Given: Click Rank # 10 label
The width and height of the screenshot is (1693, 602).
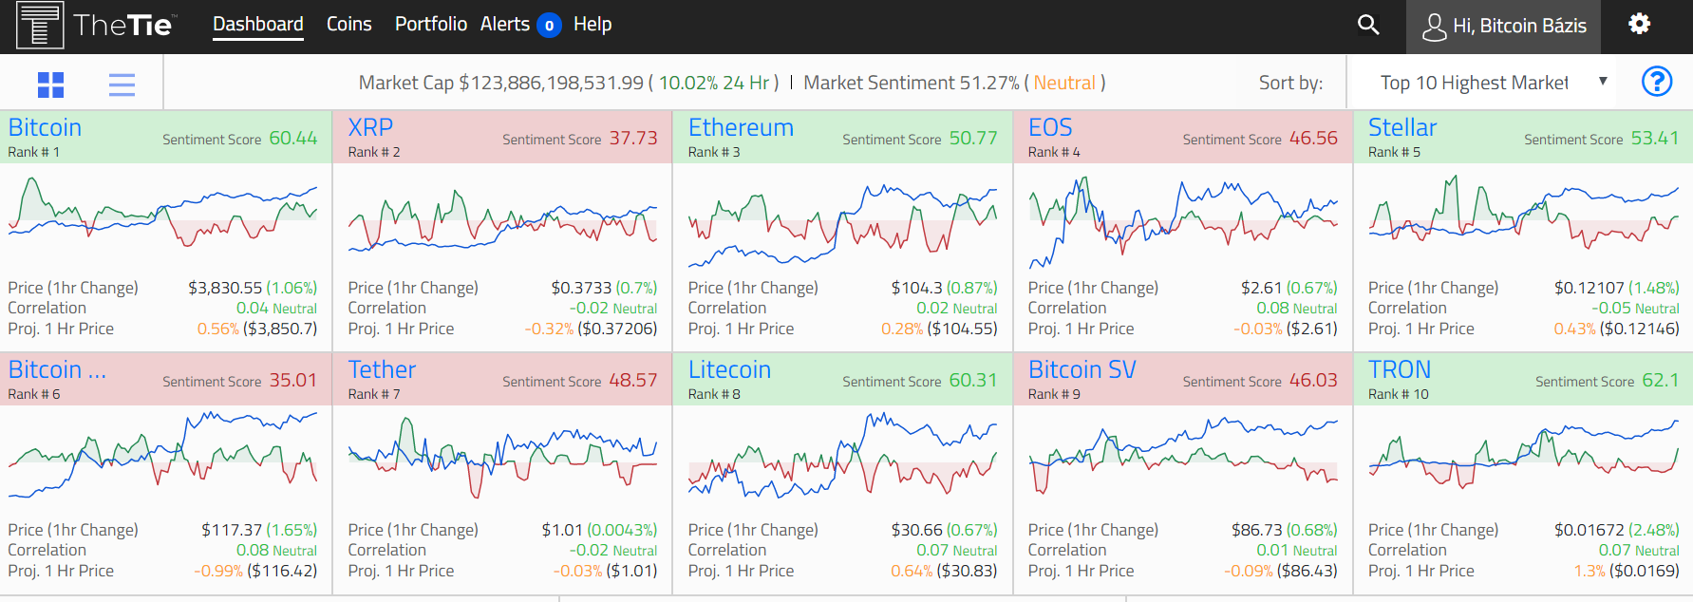Looking at the screenshot, I should click(x=1398, y=394).
